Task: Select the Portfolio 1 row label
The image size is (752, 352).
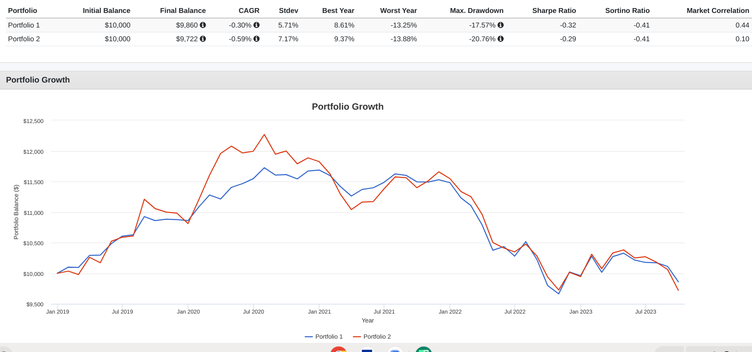Action: pyautogui.click(x=24, y=25)
